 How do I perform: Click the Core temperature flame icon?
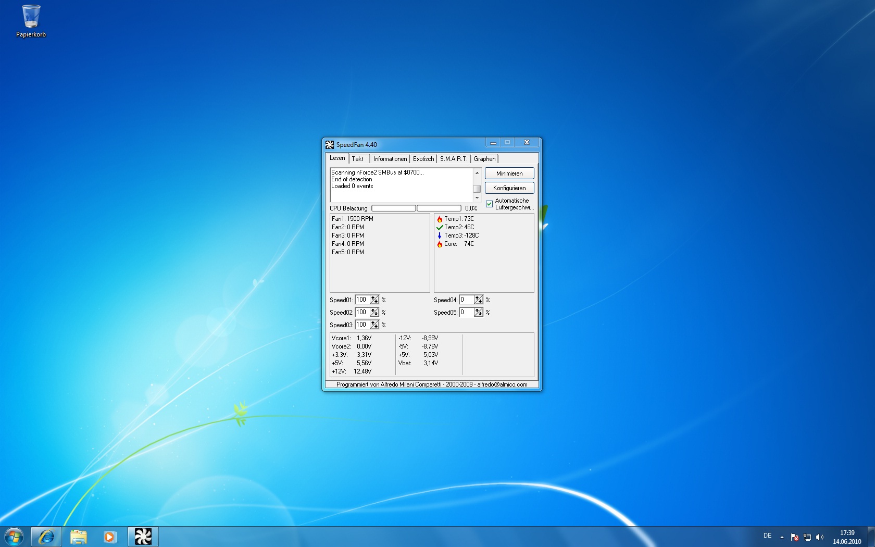(440, 244)
